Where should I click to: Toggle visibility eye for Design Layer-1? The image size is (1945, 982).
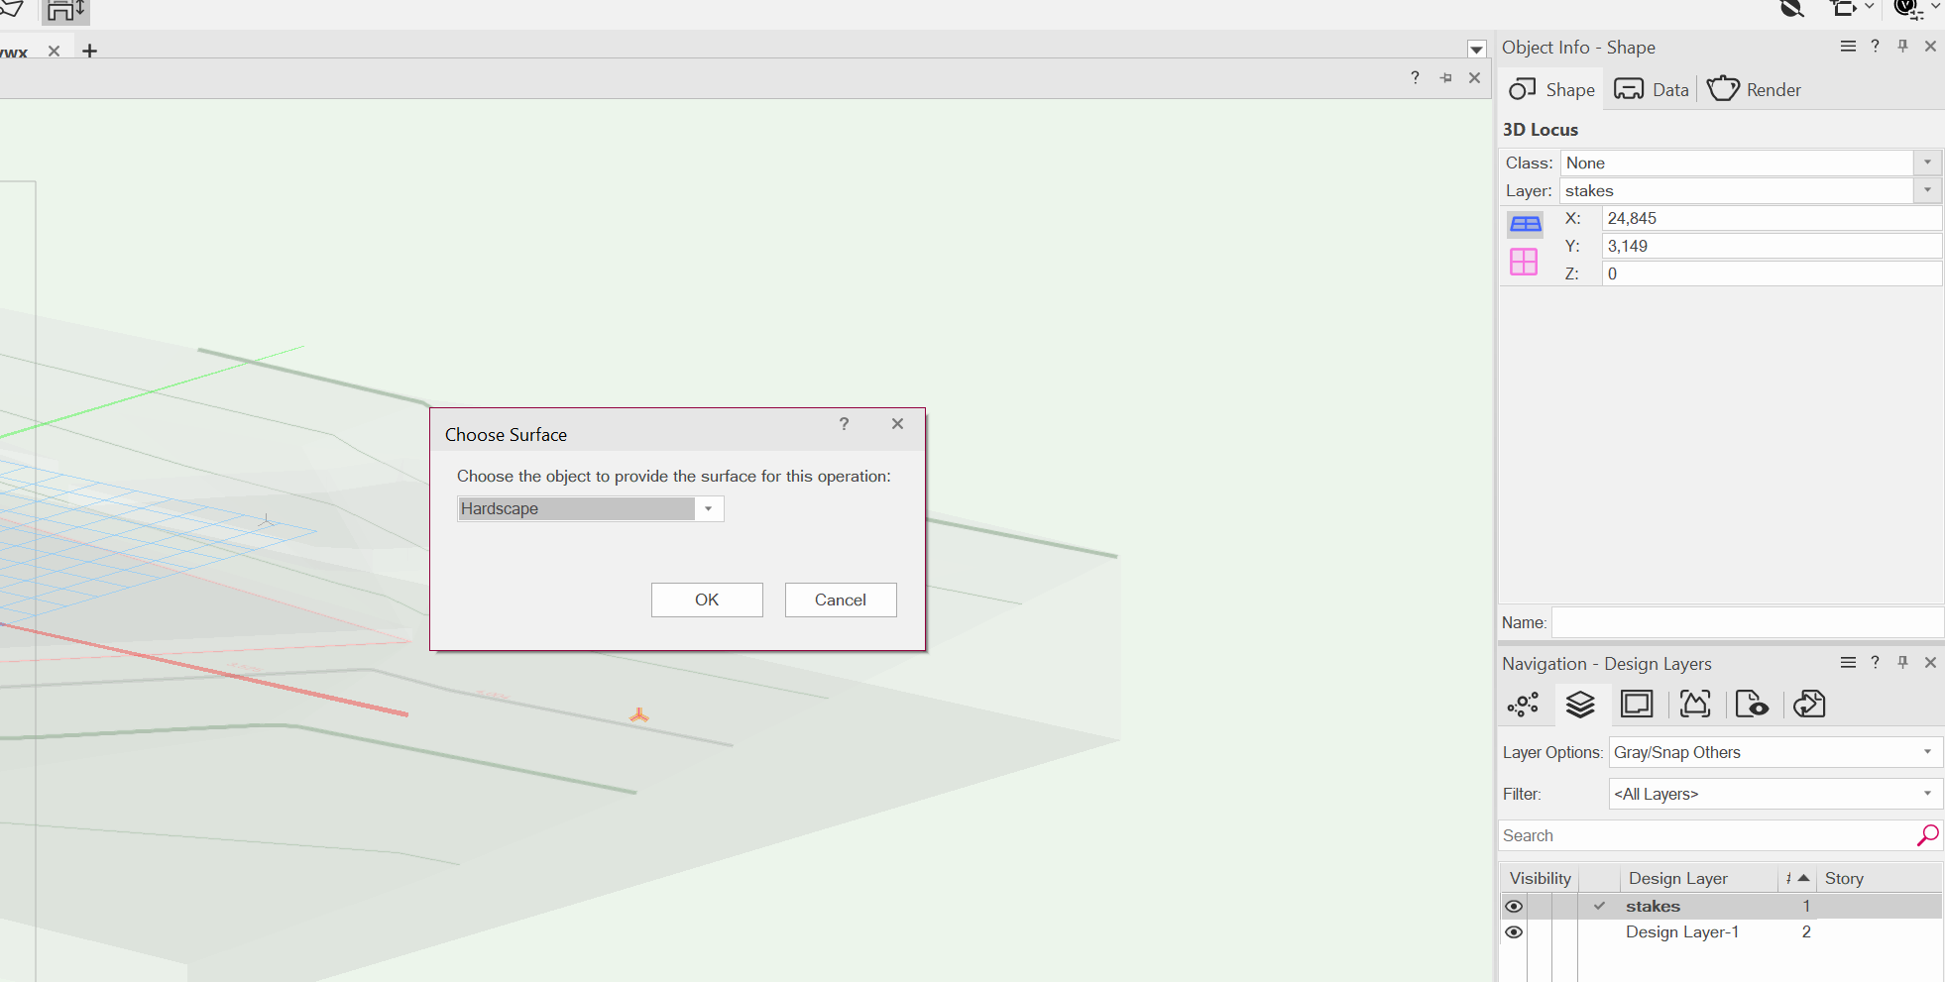[x=1514, y=932]
